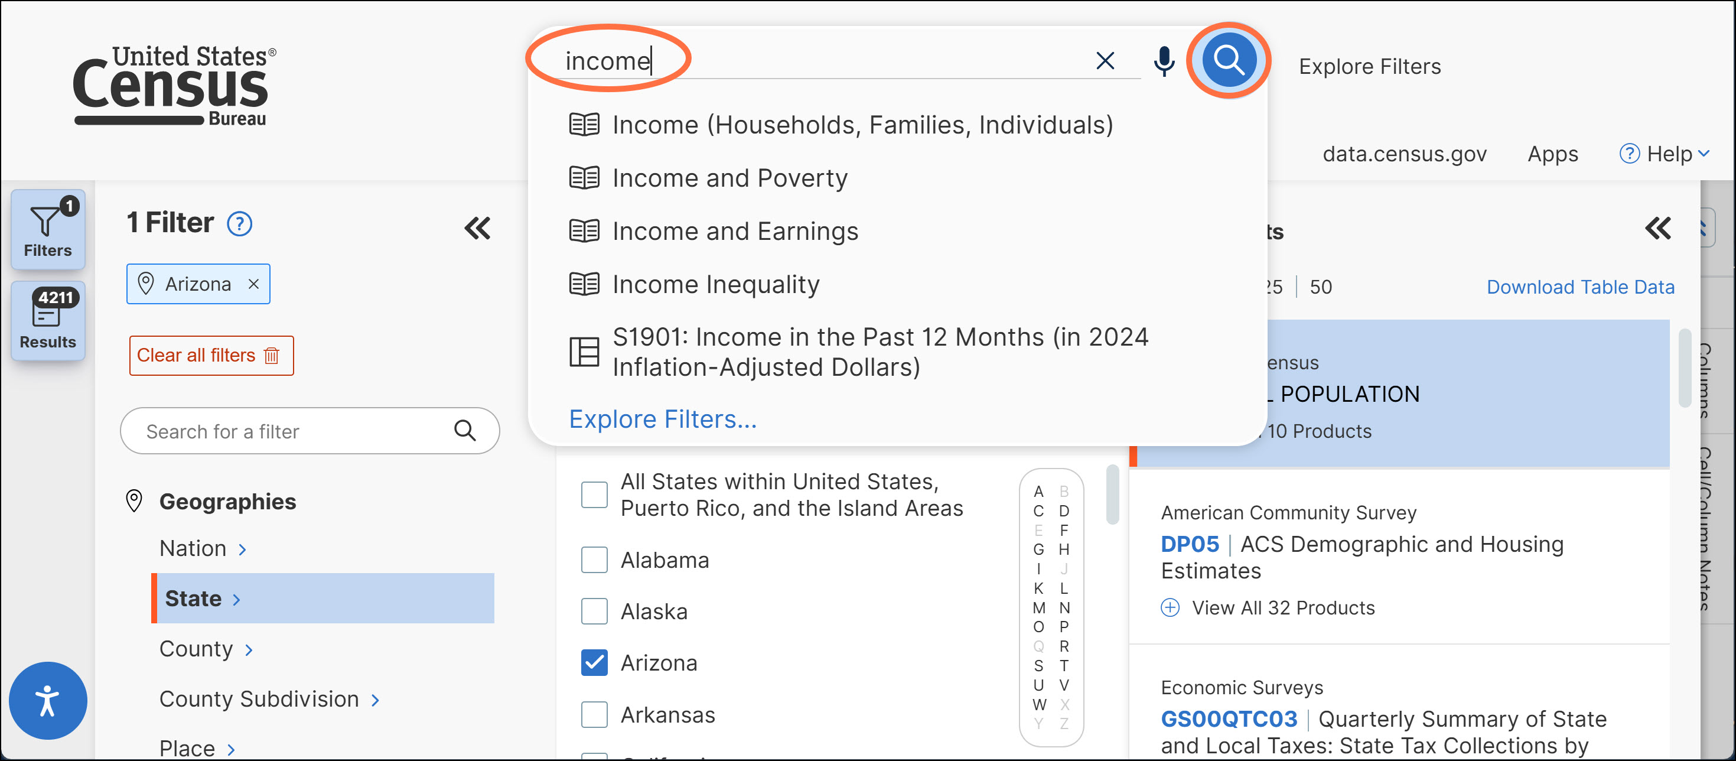Select the Income and Poverty suggestion
Viewport: 1736px width, 761px height.
(729, 178)
